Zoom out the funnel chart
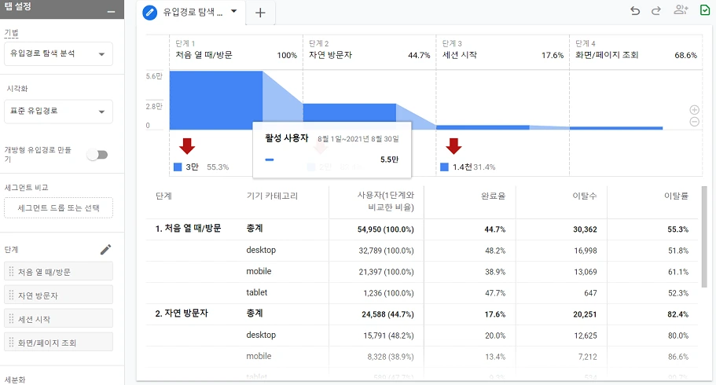 pos(694,122)
